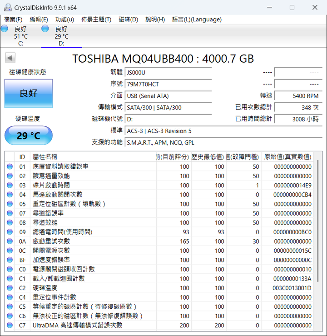Click the firmware field JS000U
The image size is (327, 336).
(168, 72)
